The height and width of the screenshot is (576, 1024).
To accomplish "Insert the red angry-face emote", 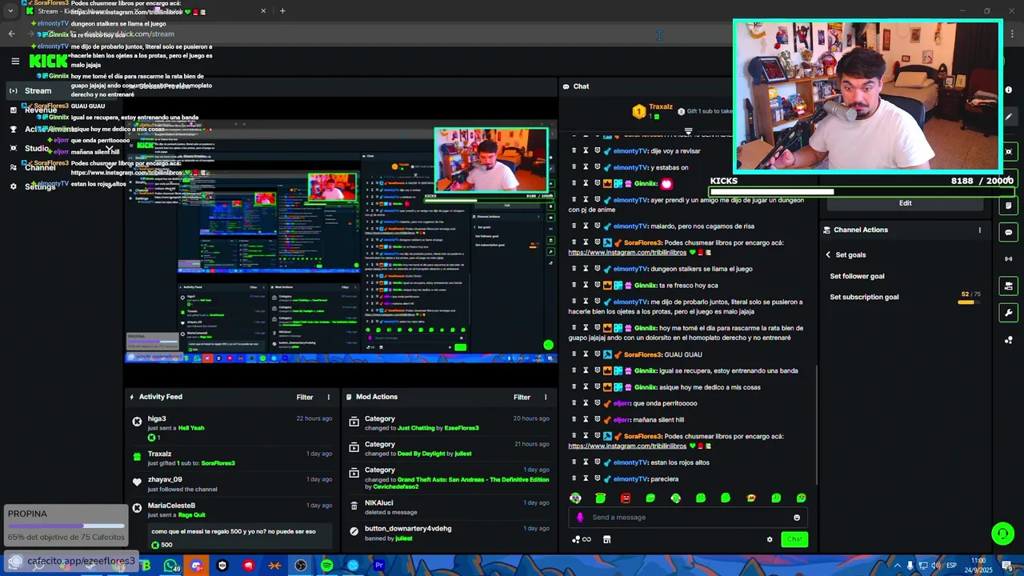I will coord(626,498).
